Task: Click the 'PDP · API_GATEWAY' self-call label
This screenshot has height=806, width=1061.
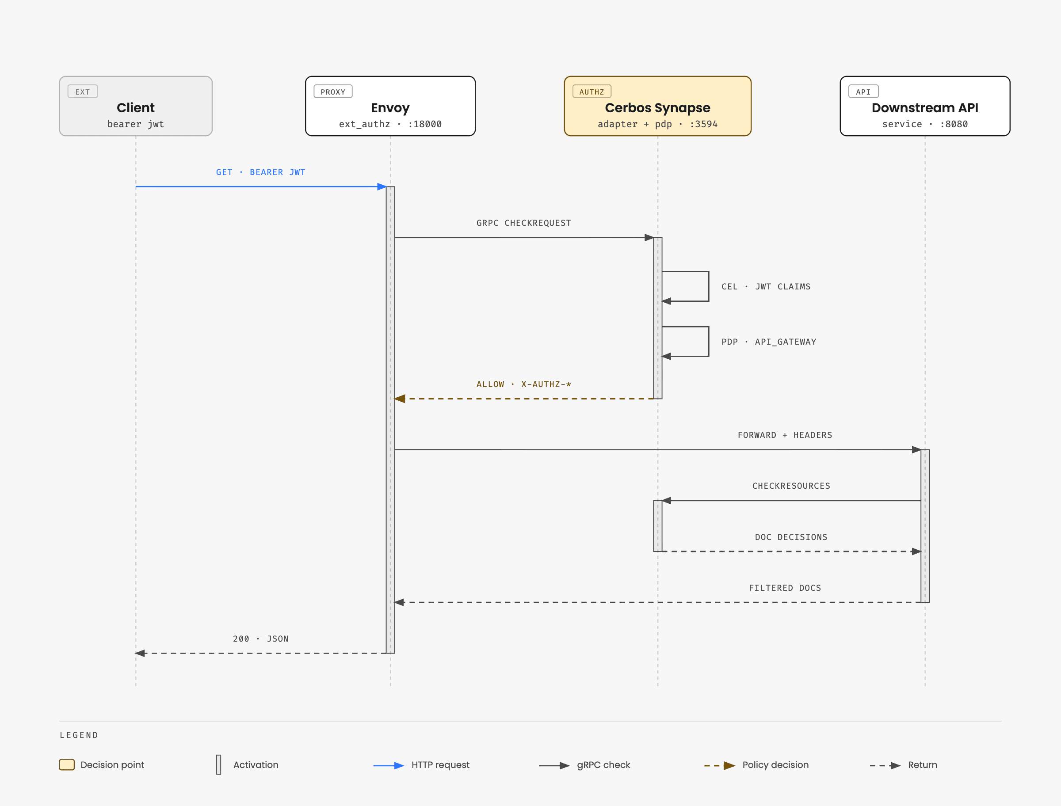Action: pyautogui.click(x=769, y=342)
